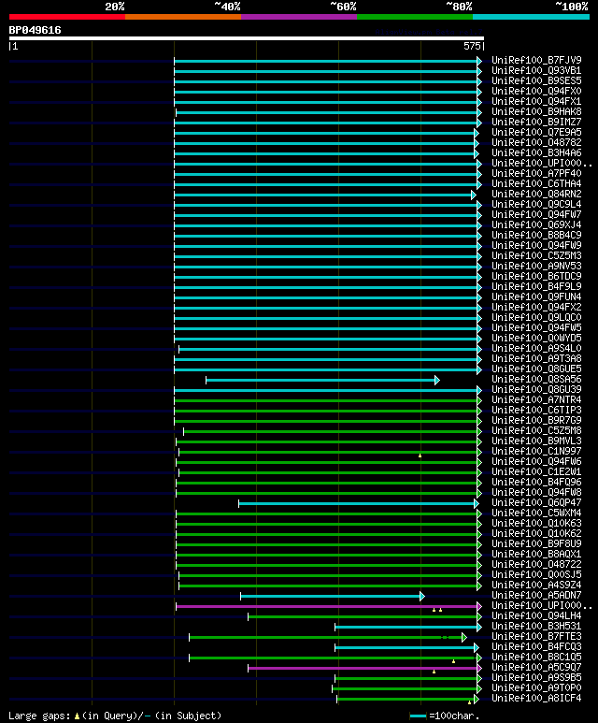
Task: Click hit label UniRef100_B6TDC9
Action: tap(536, 276)
